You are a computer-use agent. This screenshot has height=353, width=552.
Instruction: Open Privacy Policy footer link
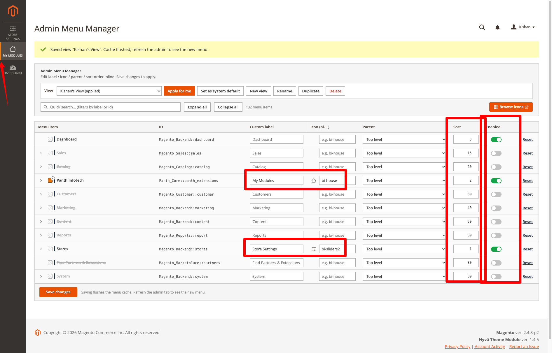(457, 347)
